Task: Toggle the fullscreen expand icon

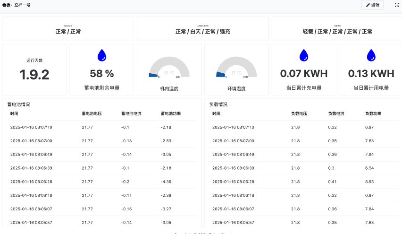Action: click(x=397, y=5)
